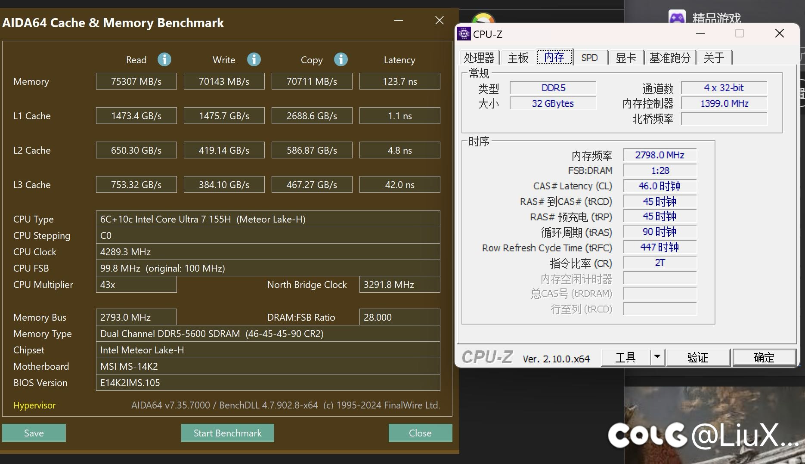
Task: Click the CPU Stepping value C0
Action: pos(268,235)
